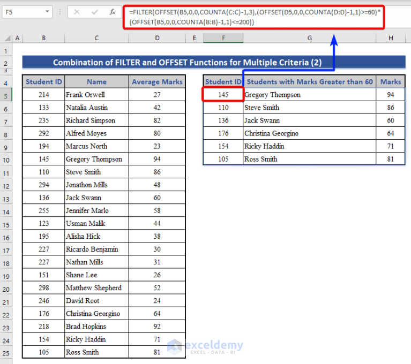Select cell with 'Marcus North'
The image size is (411, 364).
[96, 146]
